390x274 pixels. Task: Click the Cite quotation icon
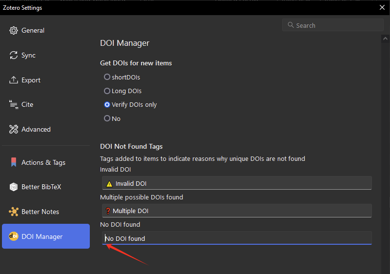[x=14, y=105]
